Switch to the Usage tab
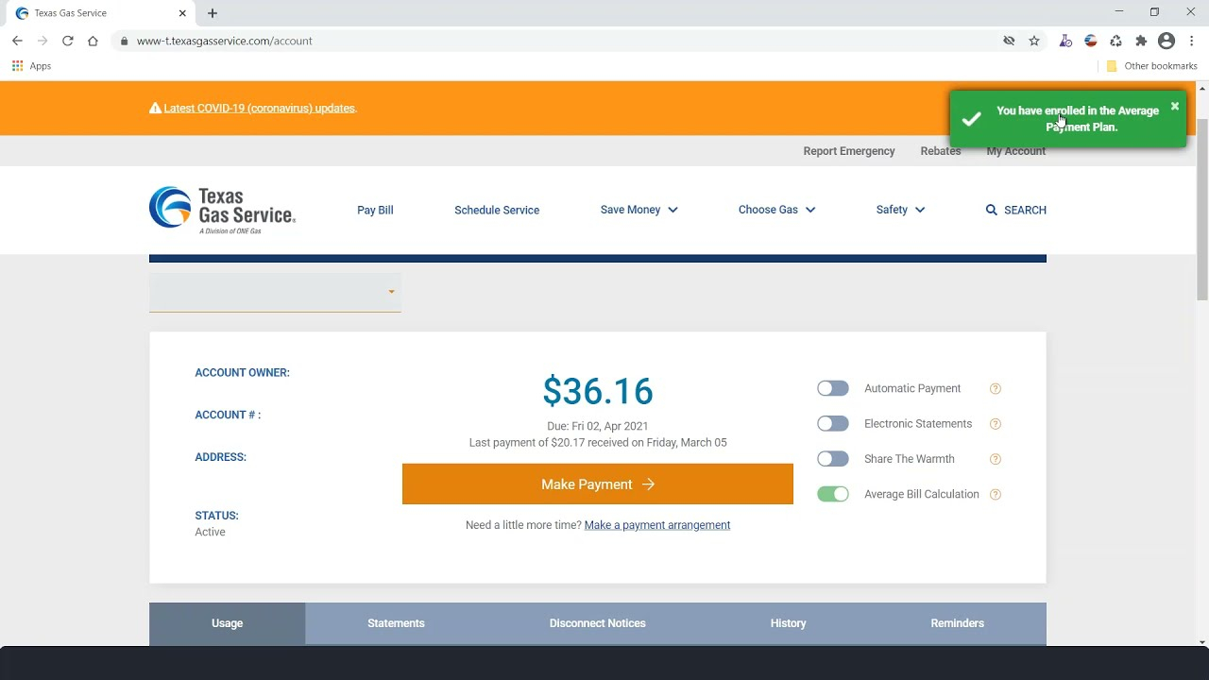1209x680 pixels. pos(227,623)
